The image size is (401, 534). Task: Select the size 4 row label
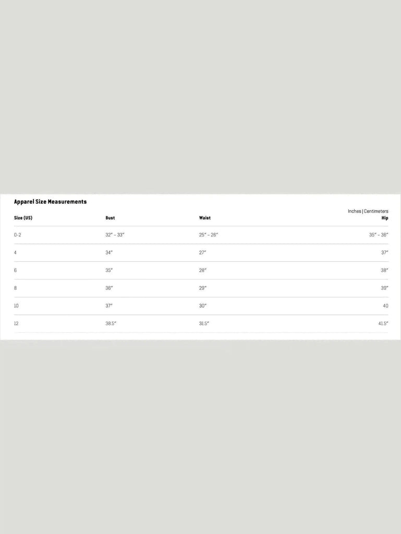16,252
